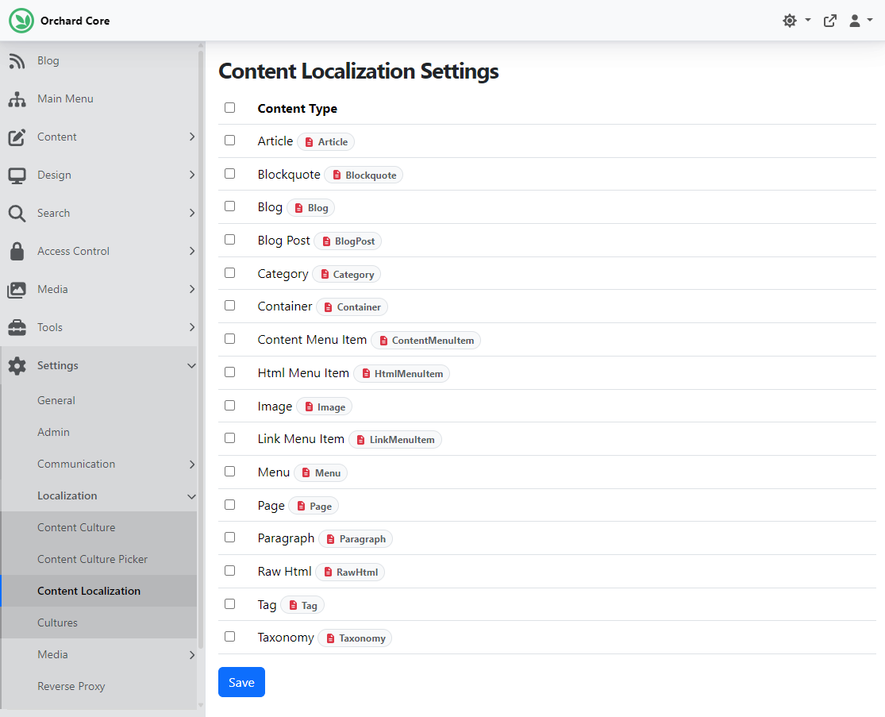Expand the Media submenu chevron under Settings
Viewport: 885px width, 717px height.
pos(192,655)
